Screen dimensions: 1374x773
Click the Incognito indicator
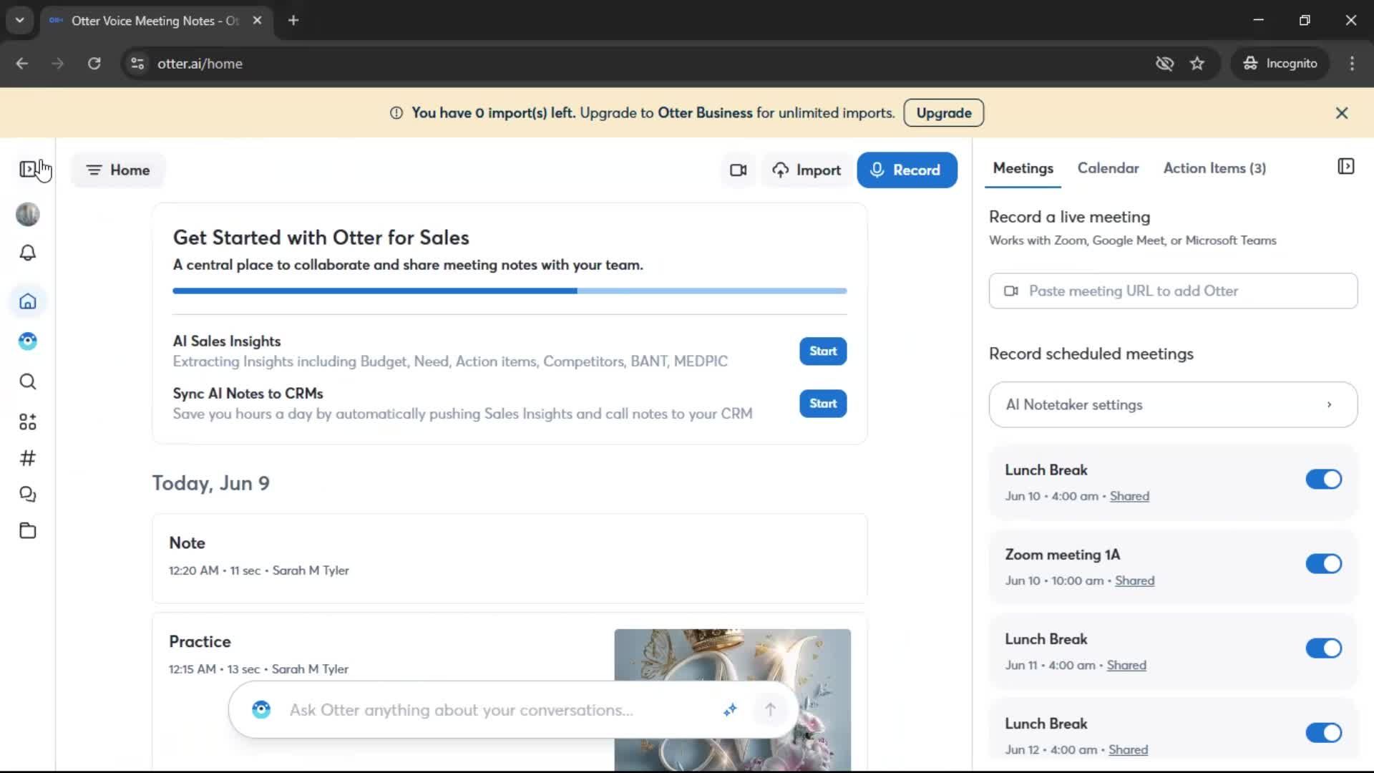pos(1280,64)
